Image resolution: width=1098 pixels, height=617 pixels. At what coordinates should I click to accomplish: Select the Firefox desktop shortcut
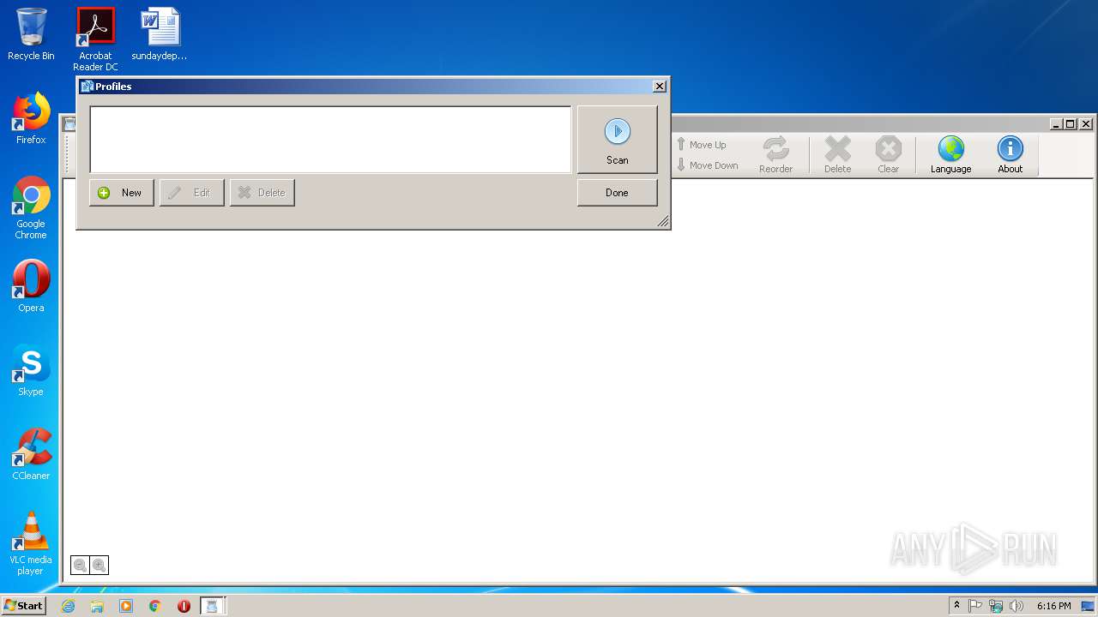(31, 118)
